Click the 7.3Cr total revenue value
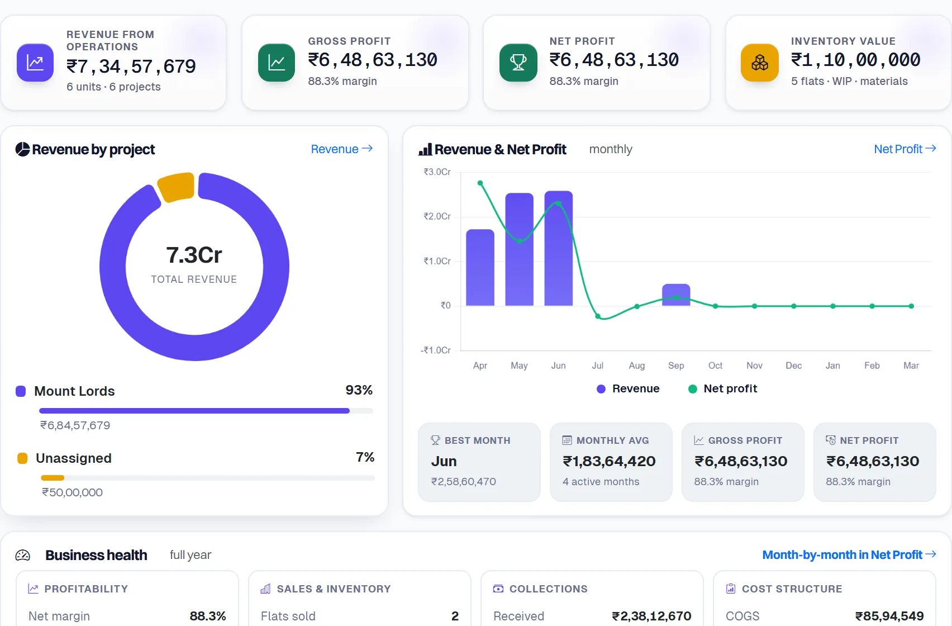 point(194,255)
